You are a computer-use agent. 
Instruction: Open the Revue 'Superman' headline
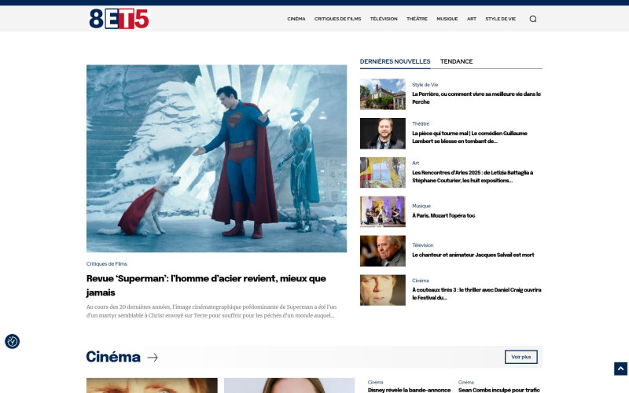point(206,285)
